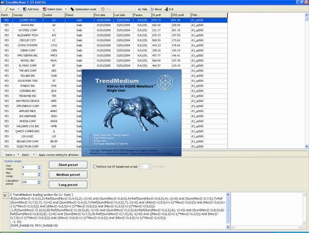Sort by the Security column header
The height and width of the screenshot is (233, 309).
point(28,15)
